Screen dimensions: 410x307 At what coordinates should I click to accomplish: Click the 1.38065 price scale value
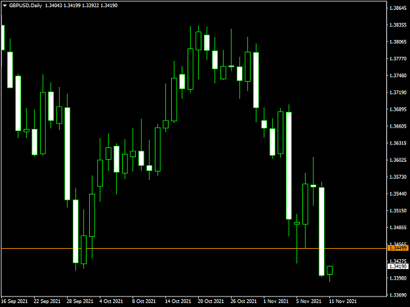398,42
